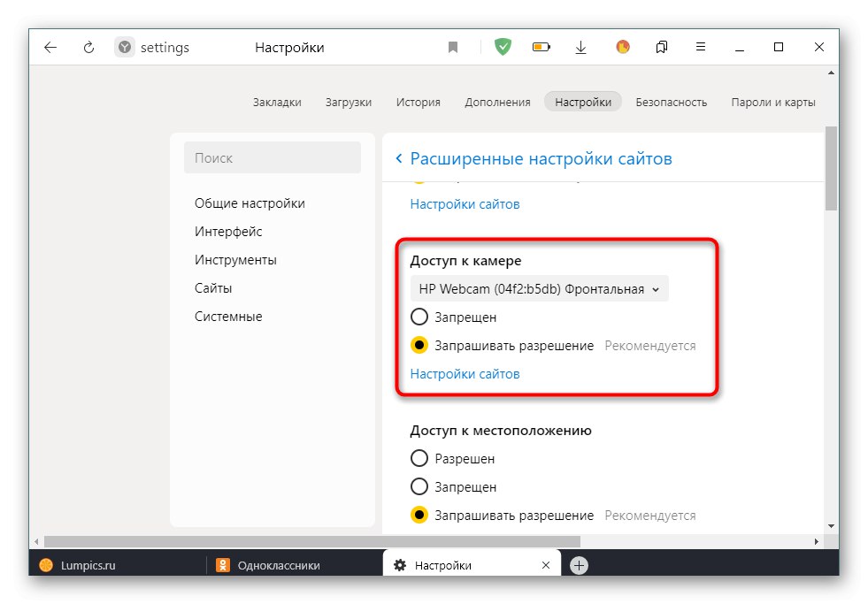The width and height of the screenshot is (868, 604).
Task: Go back via the blue chevron beside the heading
Action: point(398,159)
